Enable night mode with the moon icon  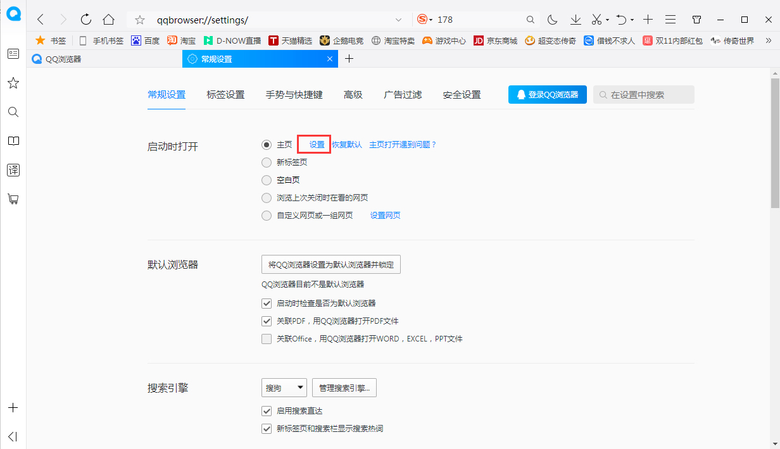(x=552, y=20)
